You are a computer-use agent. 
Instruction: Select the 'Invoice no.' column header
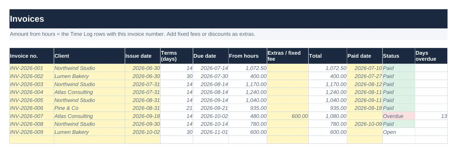[x=32, y=56]
